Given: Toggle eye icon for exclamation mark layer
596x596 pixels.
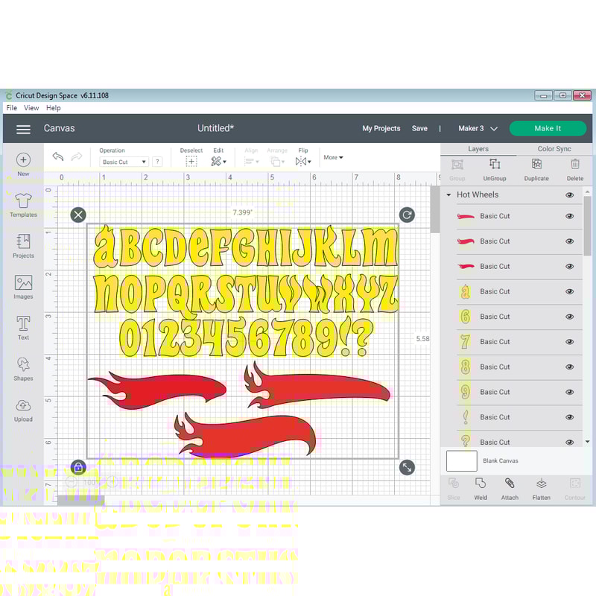Looking at the screenshot, I should (x=570, y=417).
